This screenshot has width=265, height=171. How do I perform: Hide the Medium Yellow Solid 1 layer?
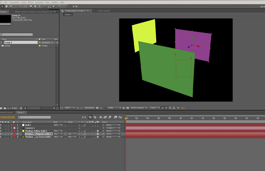(x=1, y=131)
